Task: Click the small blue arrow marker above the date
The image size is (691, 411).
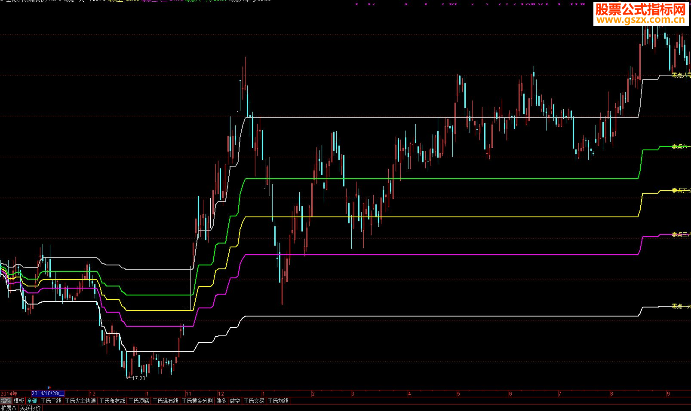Action: click(x=49, y=387)
